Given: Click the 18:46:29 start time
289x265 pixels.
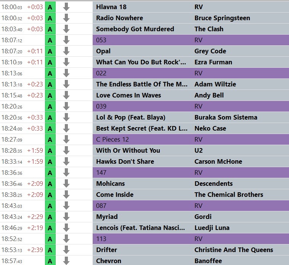Looking at the screenshot, I should pyautogui.click(x=12, y=228).
